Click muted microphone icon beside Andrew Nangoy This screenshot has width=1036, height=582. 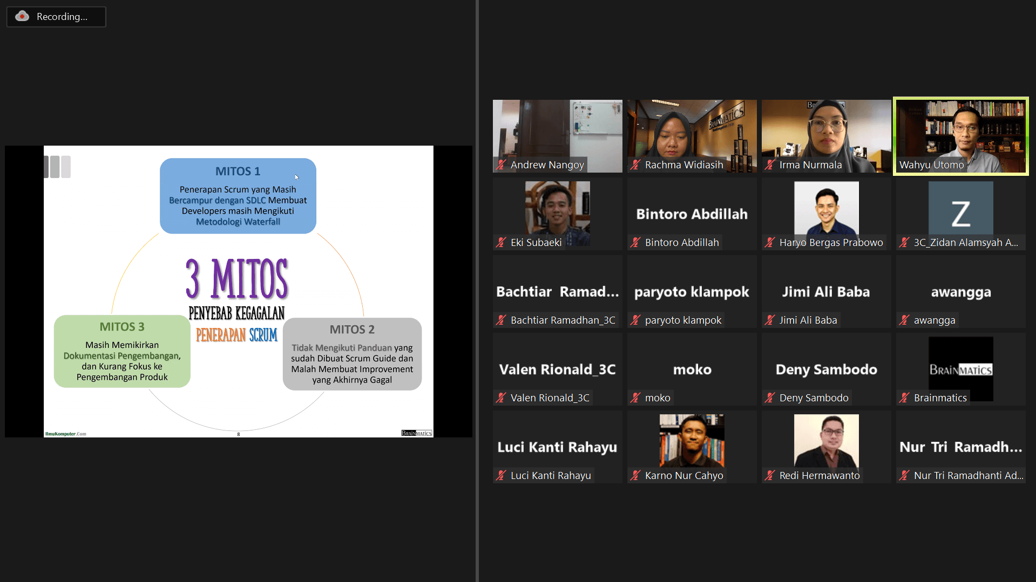pyautogui.click(x=501, y=165)
